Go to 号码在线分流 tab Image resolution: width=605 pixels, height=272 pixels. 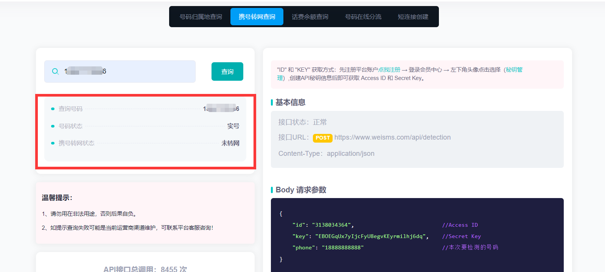363,17
